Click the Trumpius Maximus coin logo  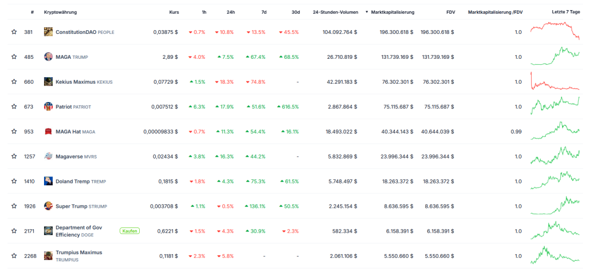coord(48,256)
